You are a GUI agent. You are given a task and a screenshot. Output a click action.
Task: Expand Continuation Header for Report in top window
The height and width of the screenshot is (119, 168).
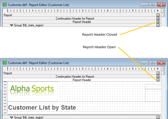(158, 18)
